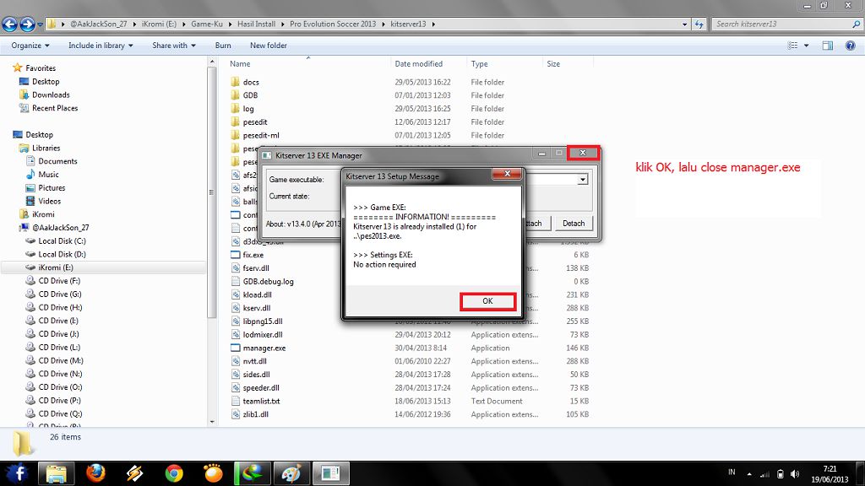
Task: Open Libraries in navigation pane
Action: [x=46, y=148]
